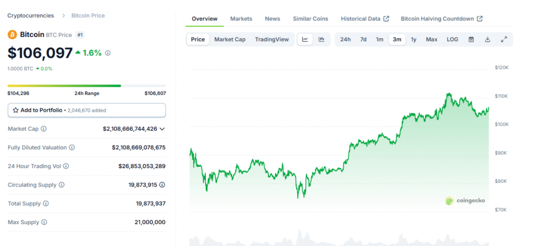
Task: Set chart range to Max
Action: point(431,39)
